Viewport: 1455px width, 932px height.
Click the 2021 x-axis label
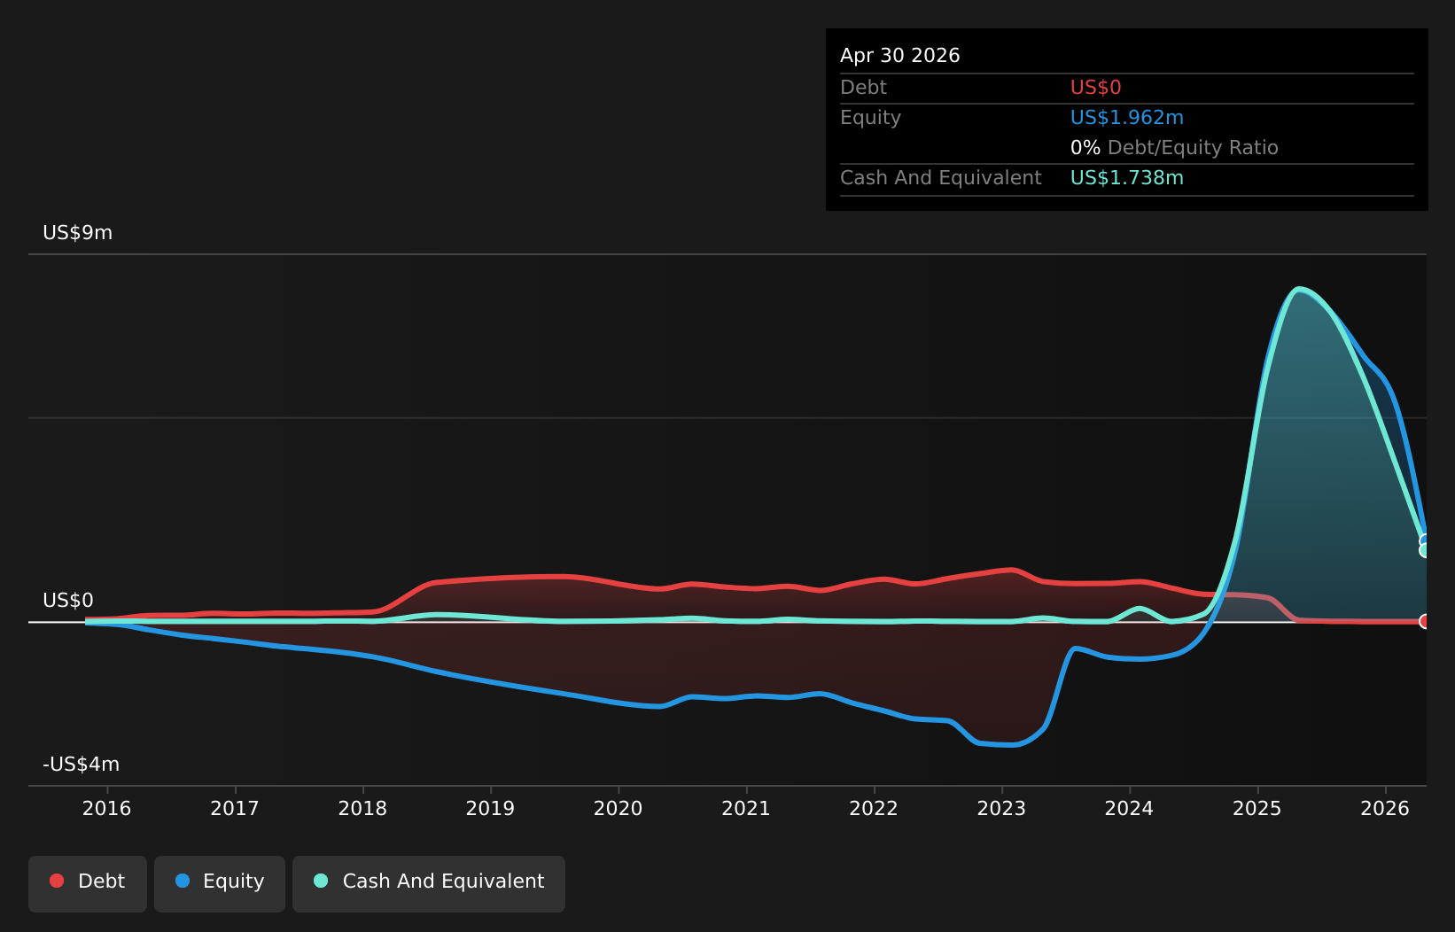746,808
